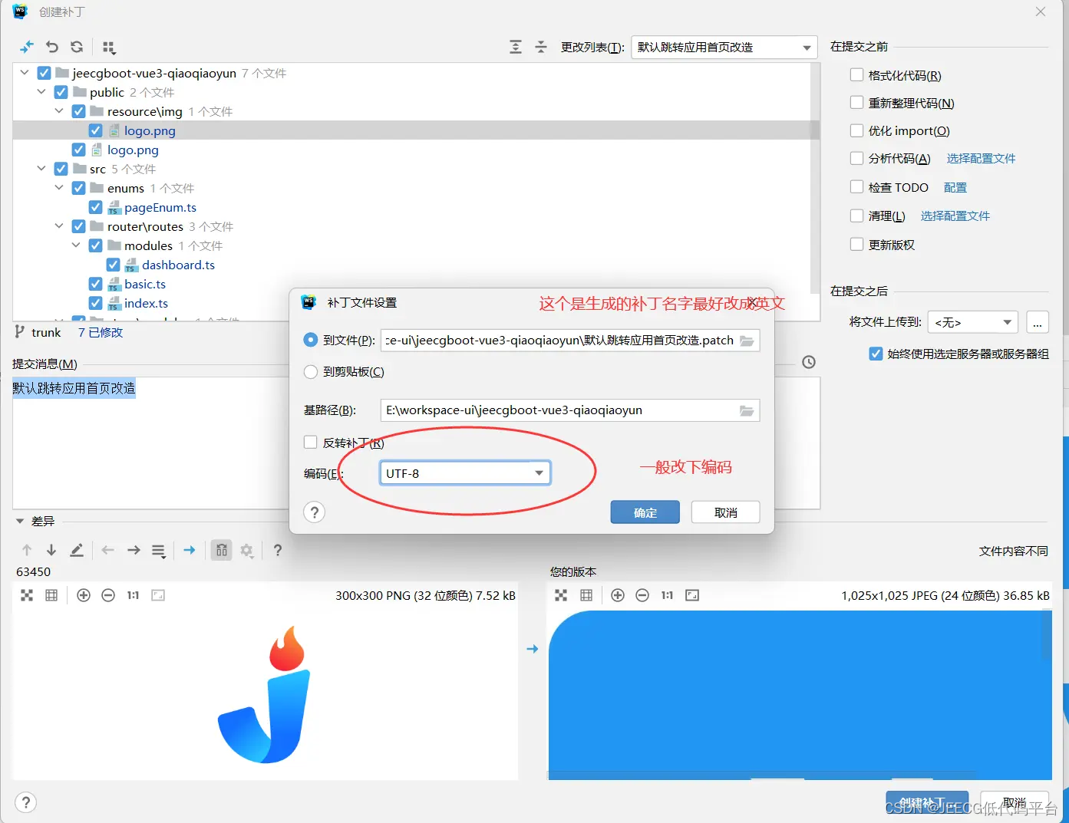
Task: Collapse the src folder node
Action: 41,169
